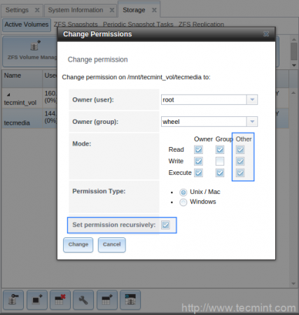Image resolution: width=299 pixels, height=315 pixels.
Task: Open the Owner (group) dropdown arrow
Action: (x=252, y=122)
